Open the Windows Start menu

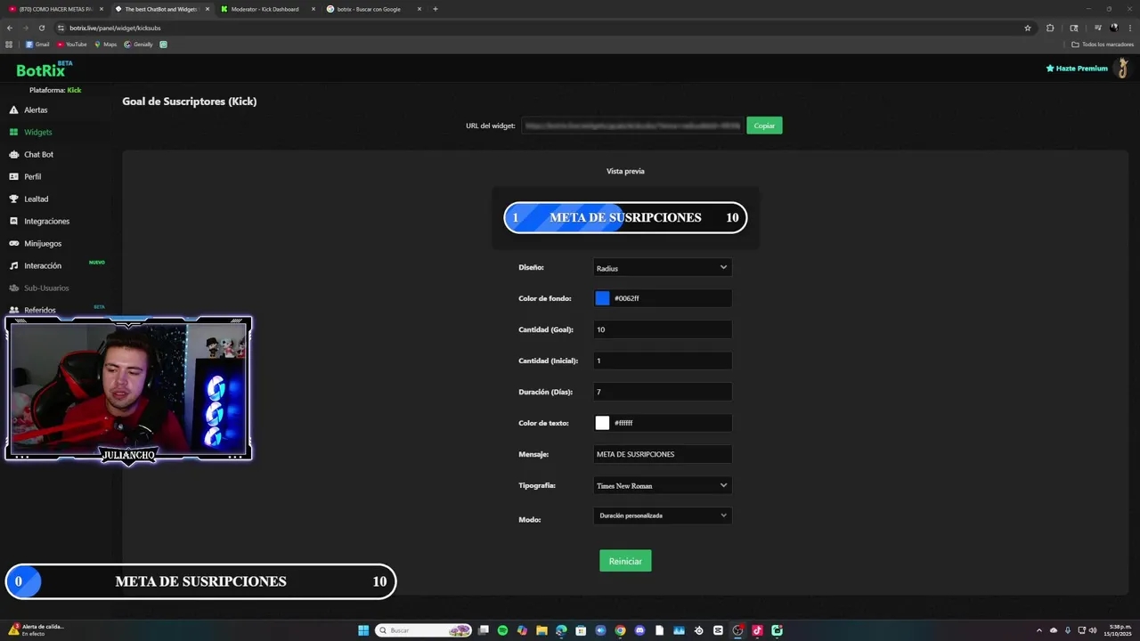(363, 630)
